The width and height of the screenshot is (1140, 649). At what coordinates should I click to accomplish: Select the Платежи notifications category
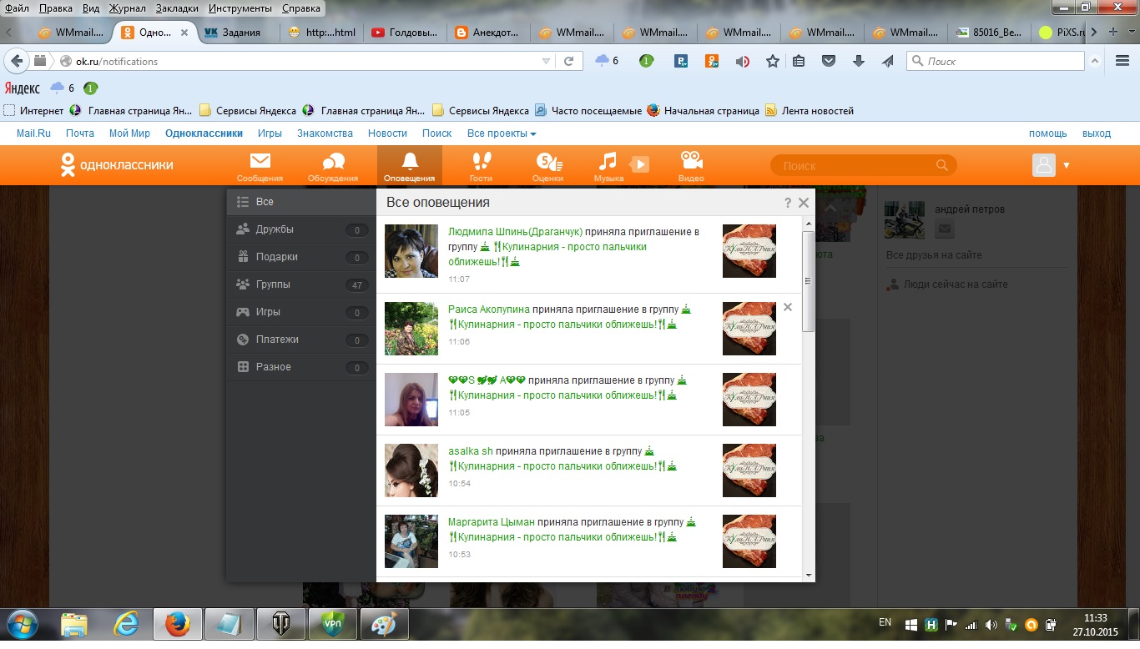pos(301,340)
